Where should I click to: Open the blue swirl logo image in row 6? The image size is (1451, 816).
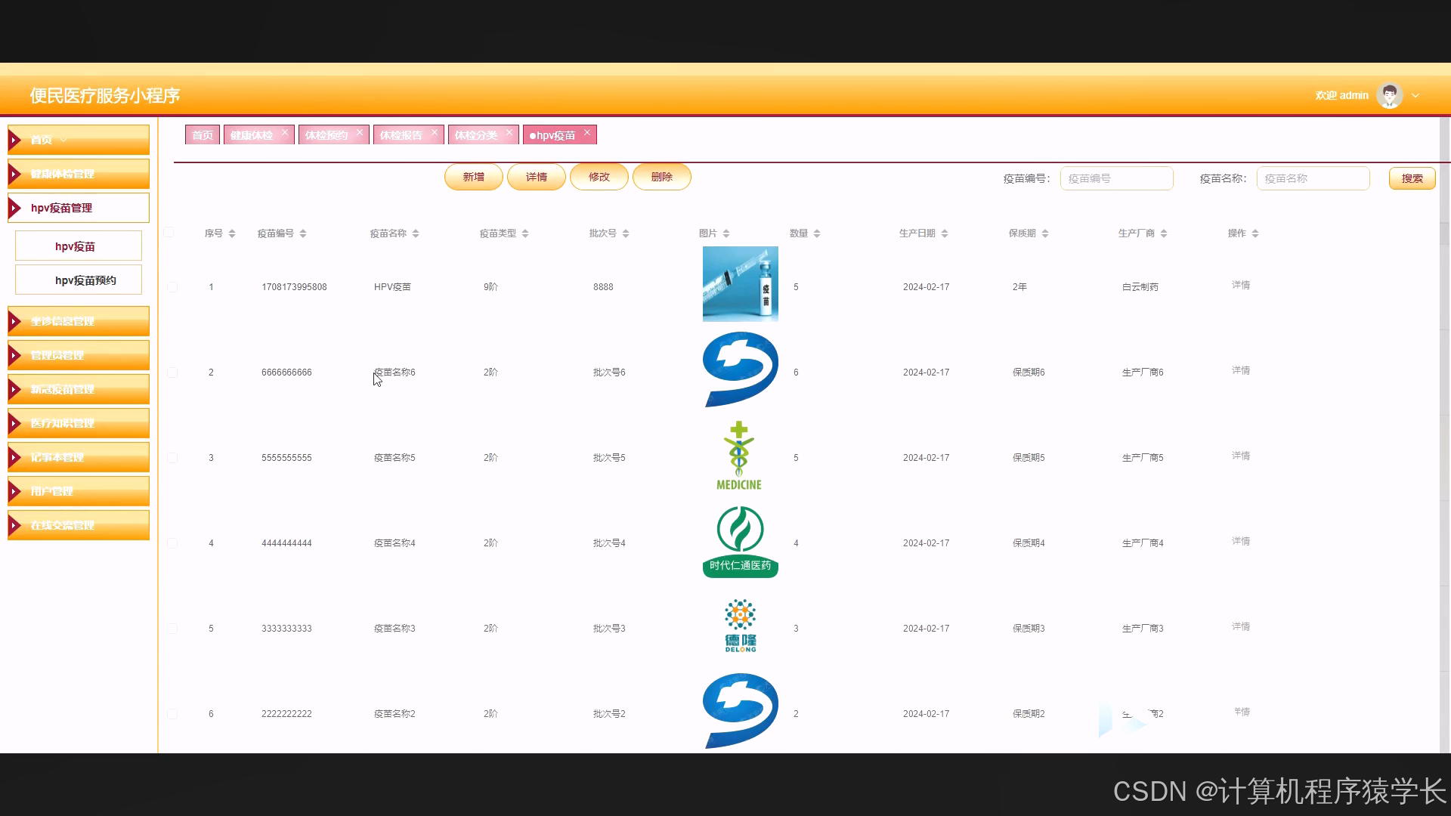pyautogui.click(x=741, y=711)
